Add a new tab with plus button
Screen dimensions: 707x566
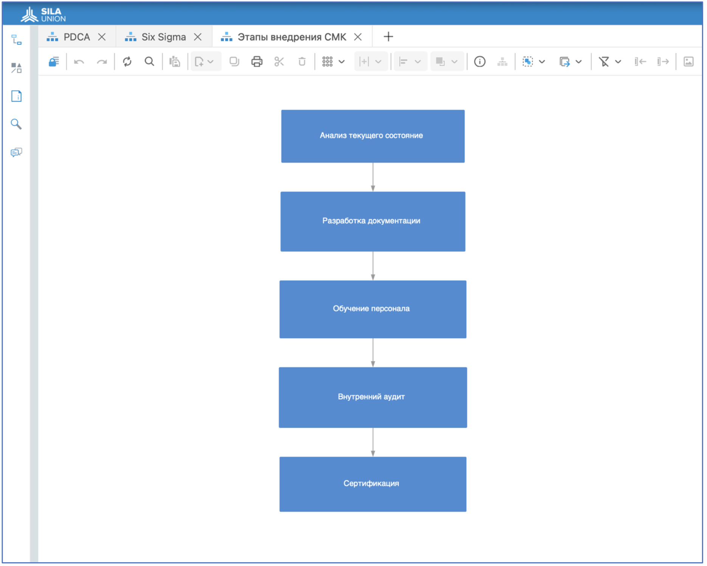pyautogui.click(x=388, y=37)
